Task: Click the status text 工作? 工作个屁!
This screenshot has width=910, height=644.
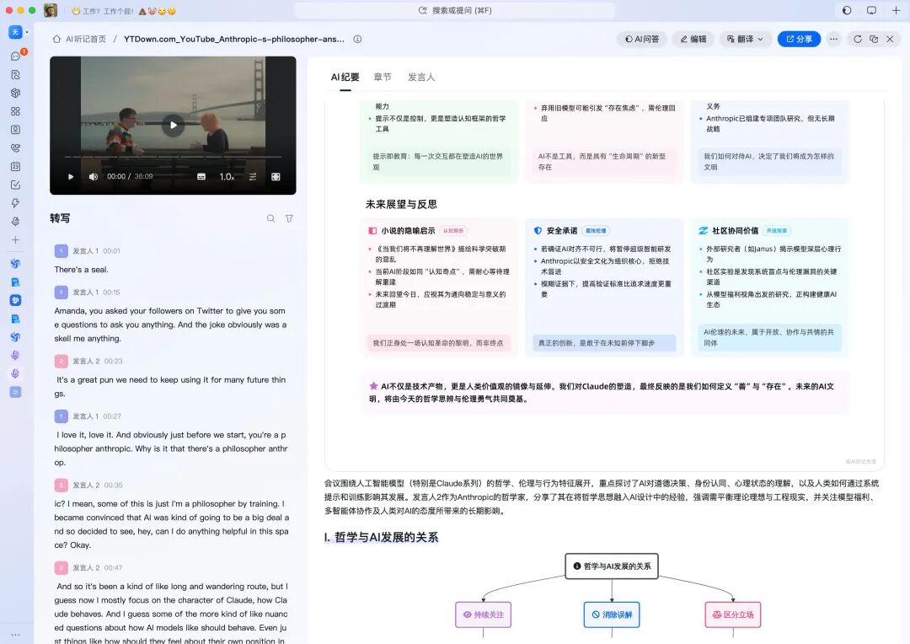Action: [x=108, y=11]
